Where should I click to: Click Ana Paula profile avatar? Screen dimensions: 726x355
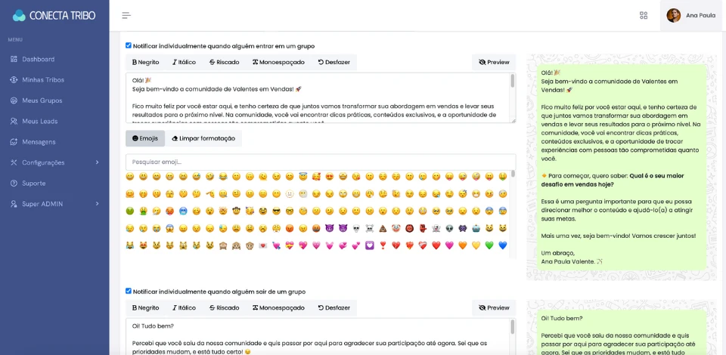[673, 15]
